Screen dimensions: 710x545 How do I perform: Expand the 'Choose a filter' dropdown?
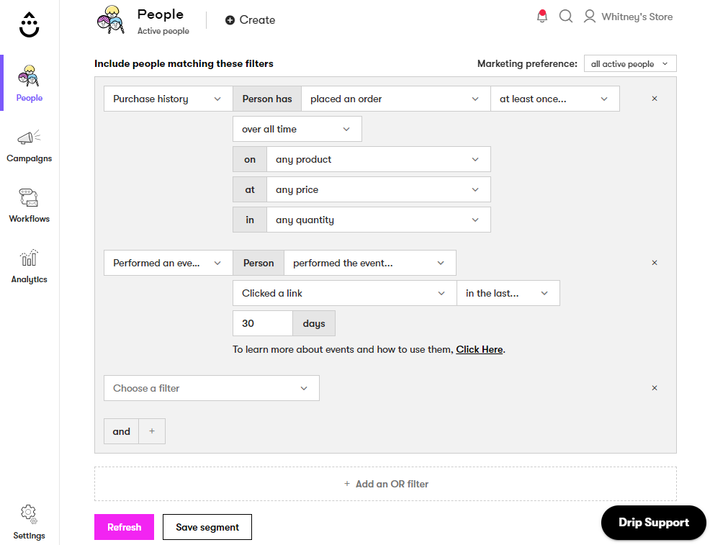click(211, 388)
